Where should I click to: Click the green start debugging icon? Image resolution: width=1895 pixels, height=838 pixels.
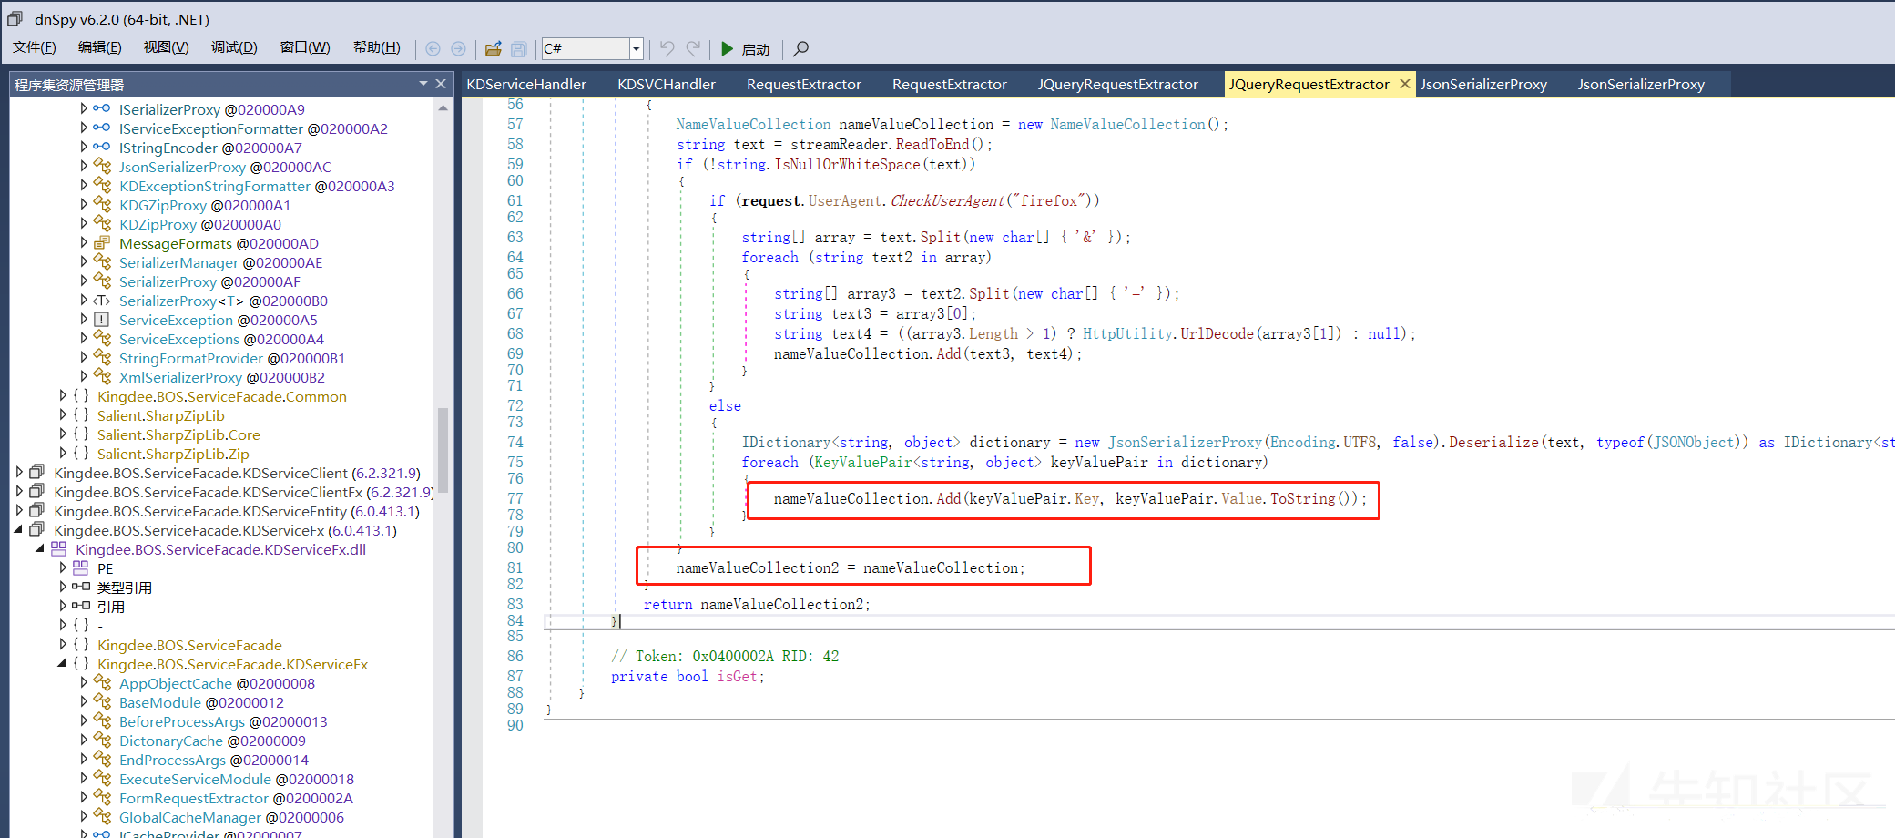[x=727, y=48]
